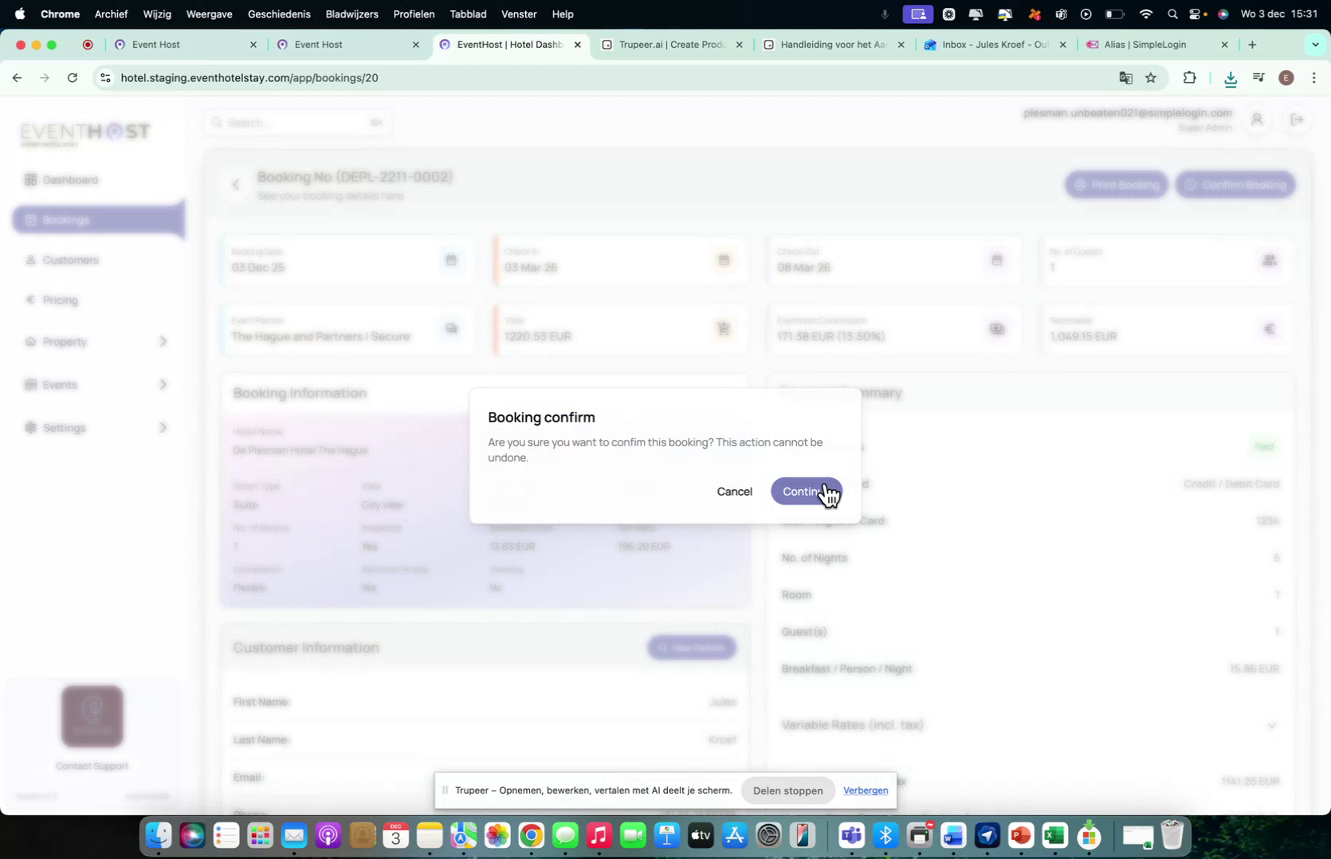This screenshot has width=1331, height=859.
Task: Click the Contact Support icon in the sidebar
Action: 92,715
